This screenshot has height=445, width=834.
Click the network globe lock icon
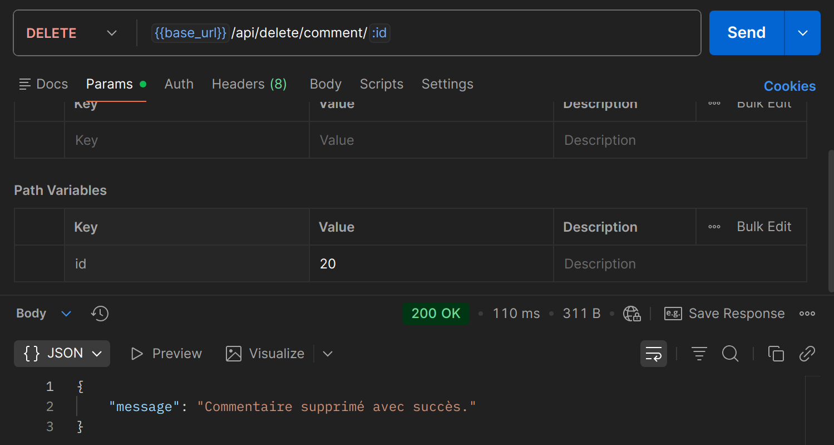[632, 314]
